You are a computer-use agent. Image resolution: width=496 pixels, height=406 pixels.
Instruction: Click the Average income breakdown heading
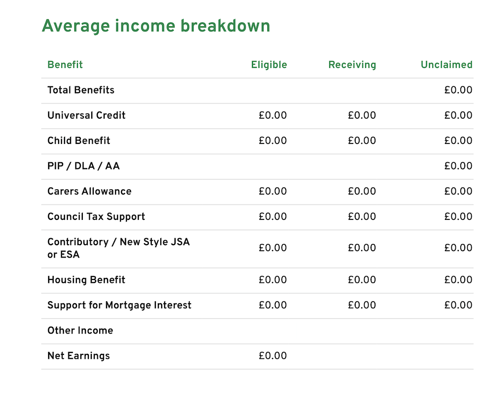156,26
